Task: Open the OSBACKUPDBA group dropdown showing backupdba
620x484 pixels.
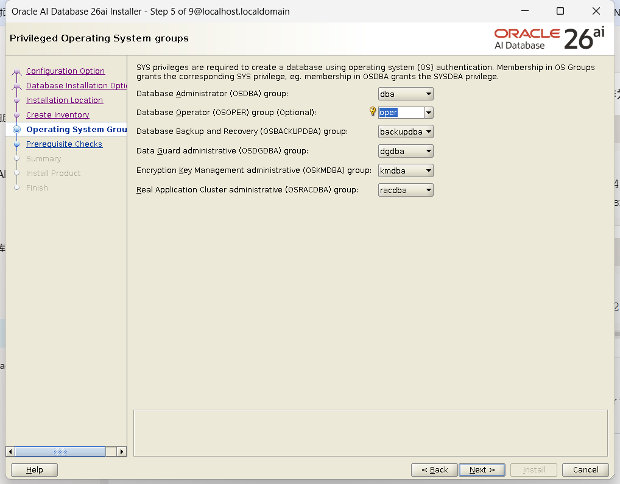Action: click(406, 132)
